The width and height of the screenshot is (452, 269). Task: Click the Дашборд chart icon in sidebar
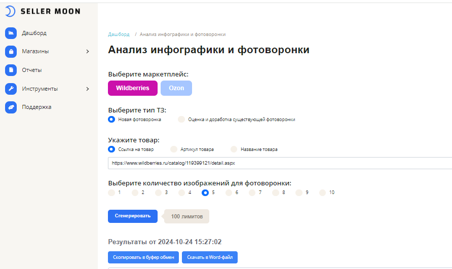click(x=11, y=33)
